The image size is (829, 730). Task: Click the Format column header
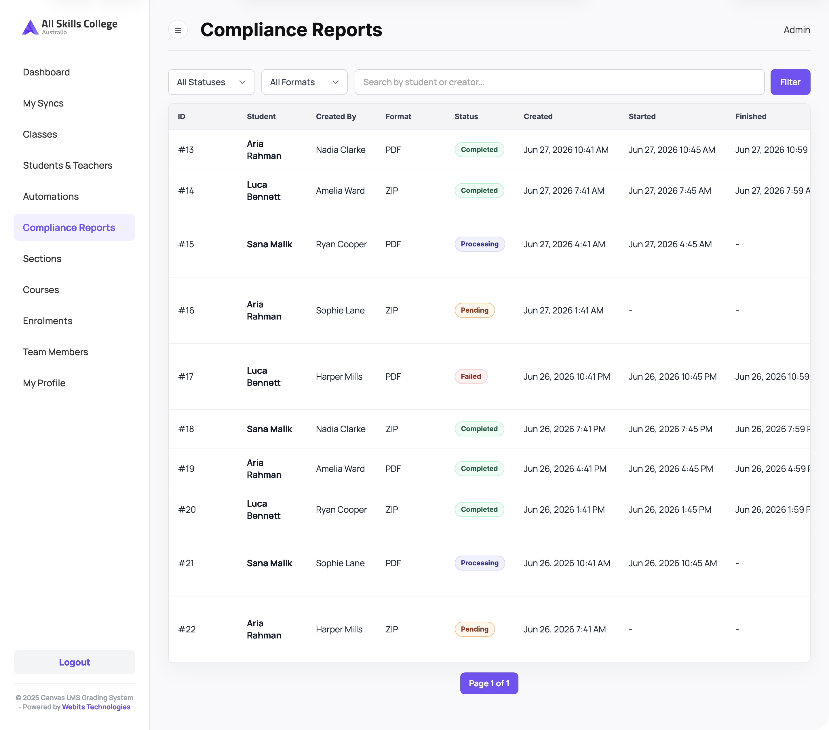398,117
